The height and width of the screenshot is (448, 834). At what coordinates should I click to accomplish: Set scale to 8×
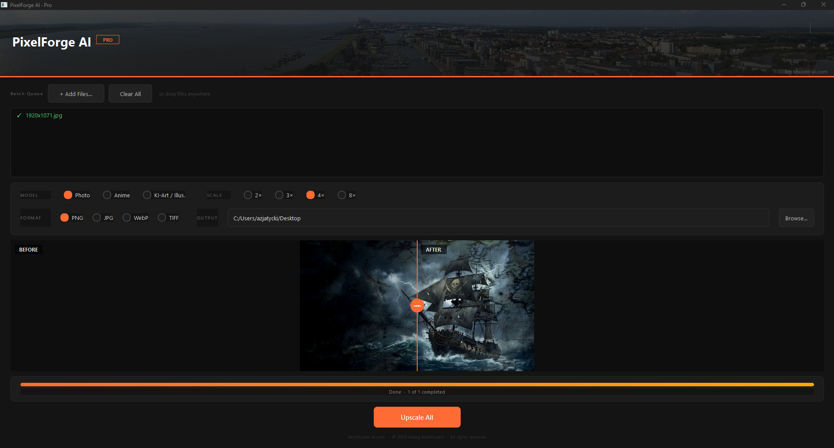[347, 195]
